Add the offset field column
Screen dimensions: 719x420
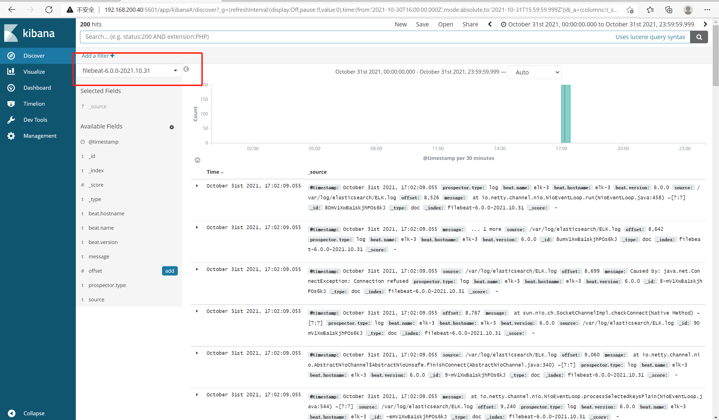(170, 271)
